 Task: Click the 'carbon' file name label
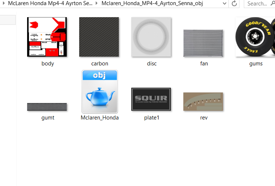[x=100, y=64]
